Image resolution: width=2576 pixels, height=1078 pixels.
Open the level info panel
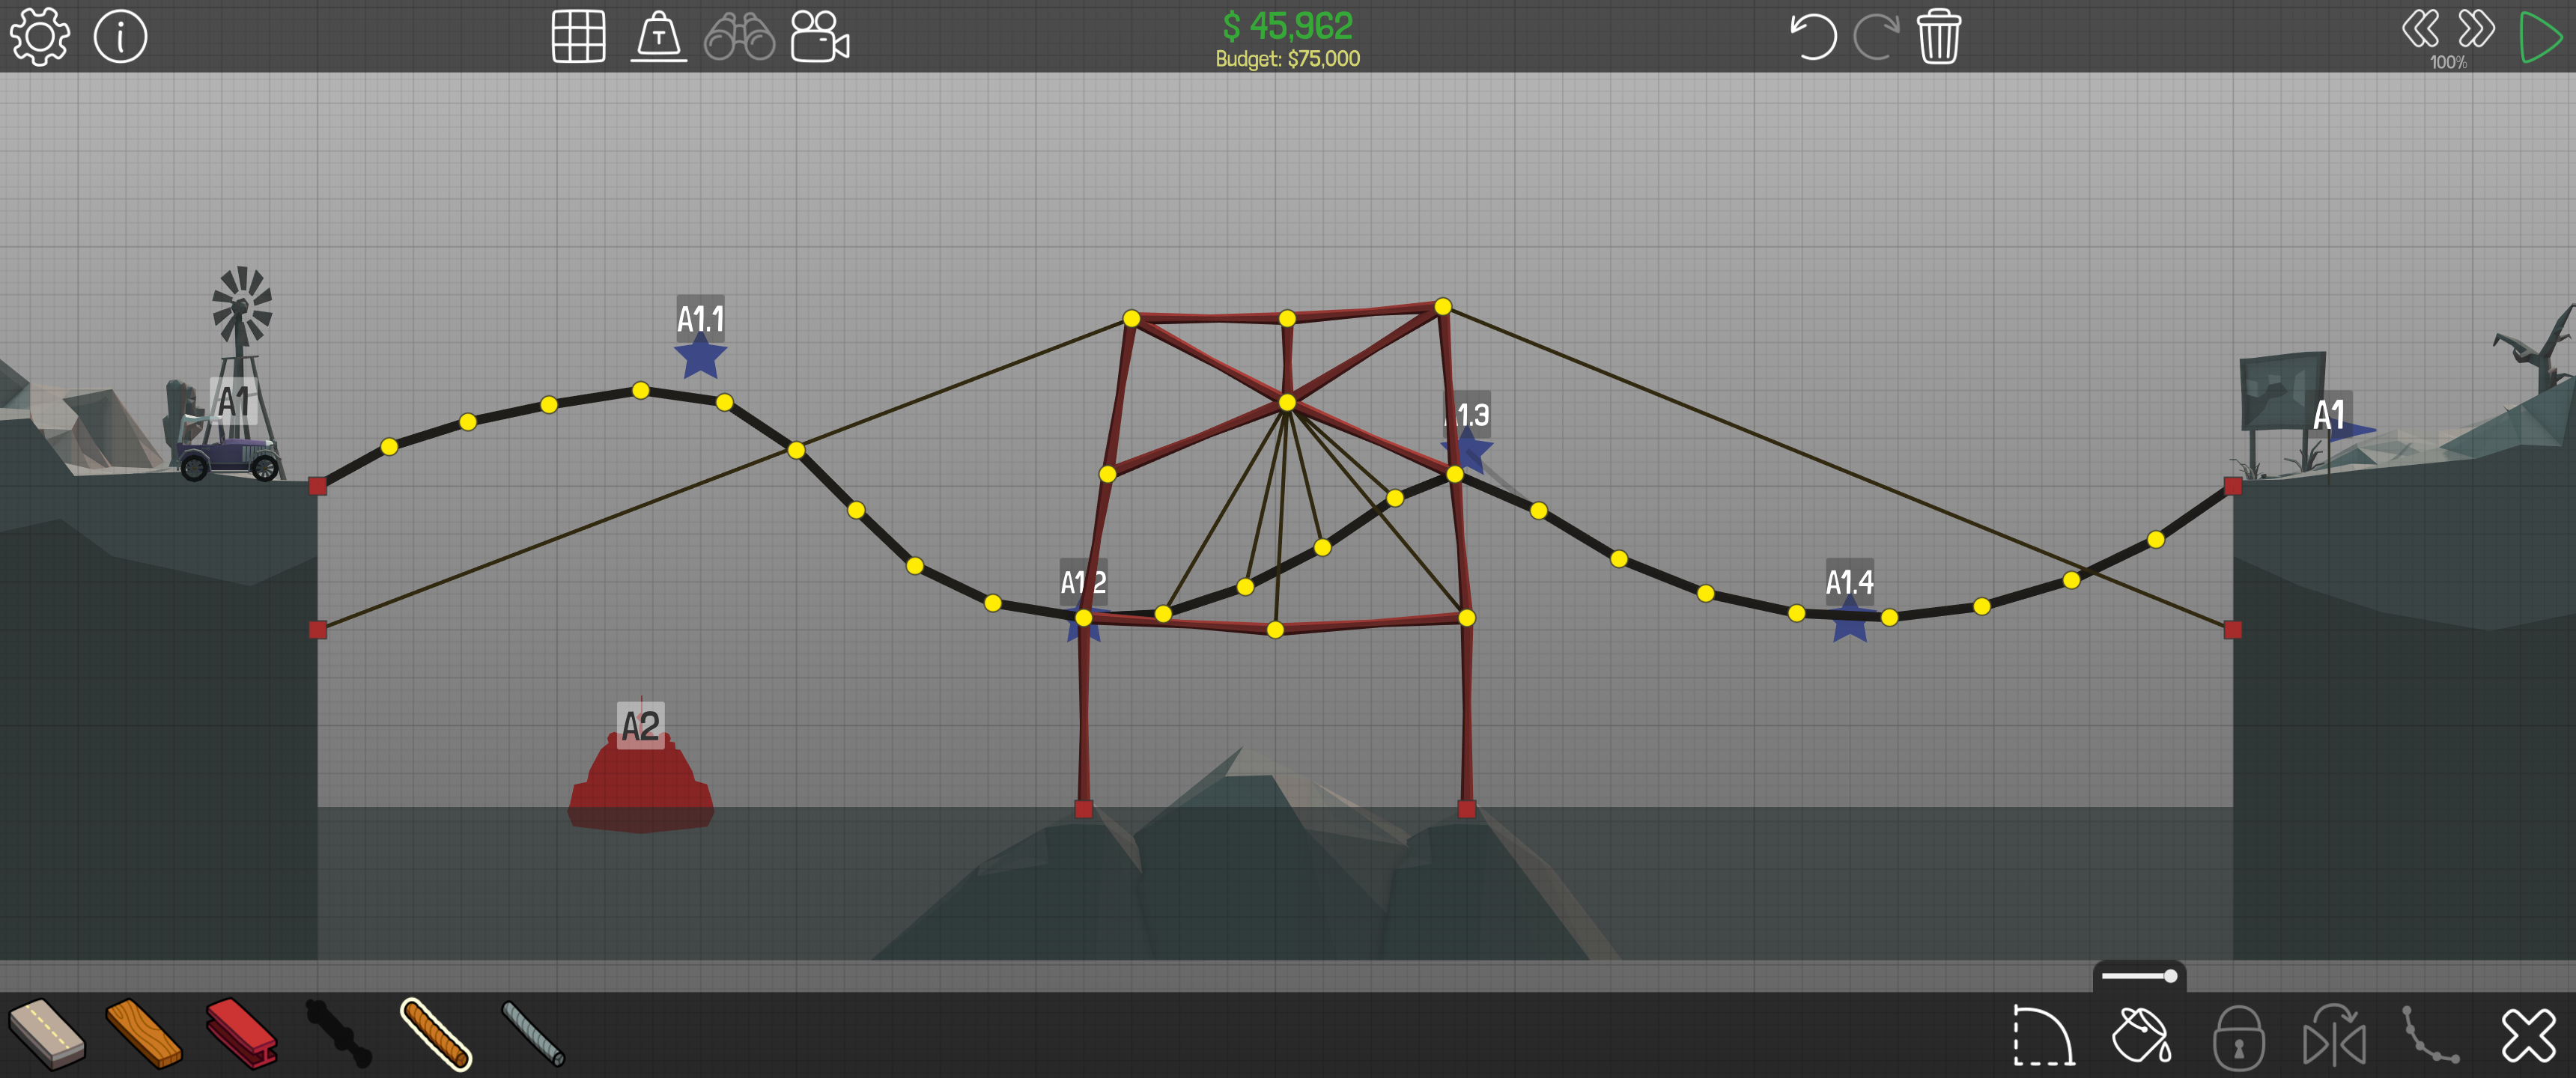[120, 37]
